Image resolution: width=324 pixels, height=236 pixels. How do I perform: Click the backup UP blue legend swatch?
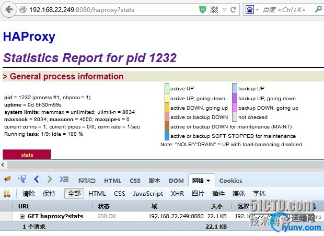coord(235,88)
